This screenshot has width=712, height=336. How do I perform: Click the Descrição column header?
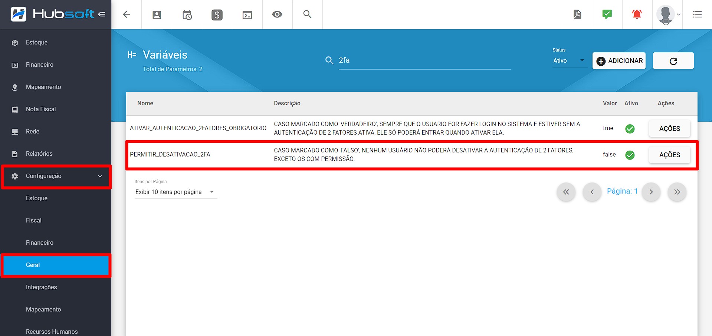point(287,103)
